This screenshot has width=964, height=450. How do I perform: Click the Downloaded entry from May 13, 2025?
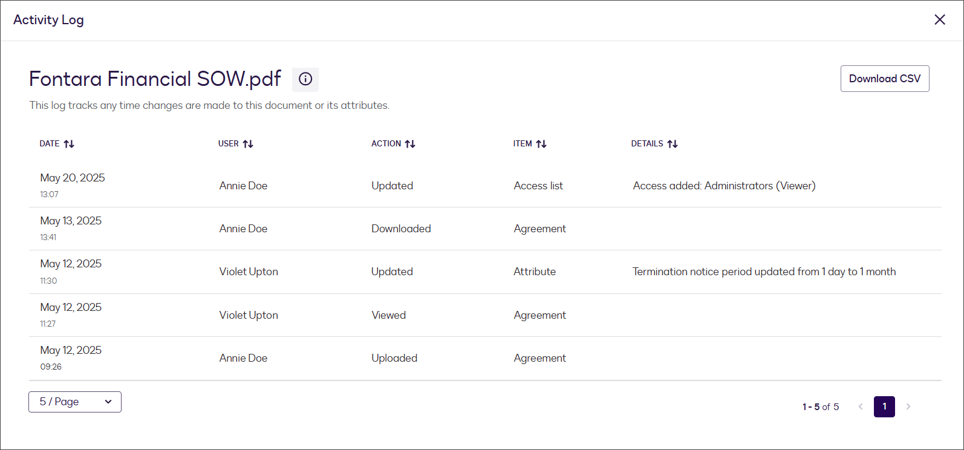[401, 229]
